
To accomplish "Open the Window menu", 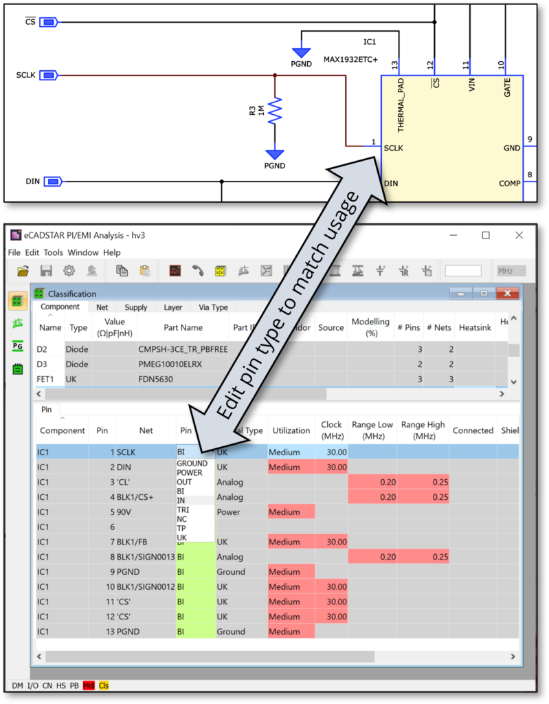I will coord(83,252).
